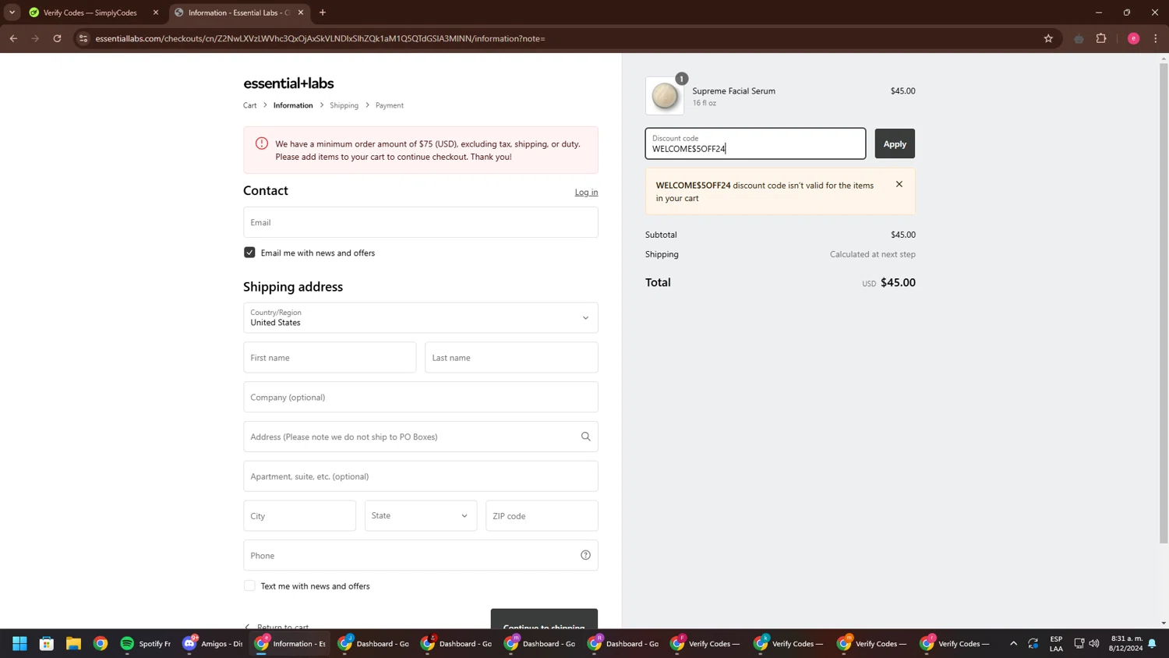Open Spotify from the taskbar

145,643
